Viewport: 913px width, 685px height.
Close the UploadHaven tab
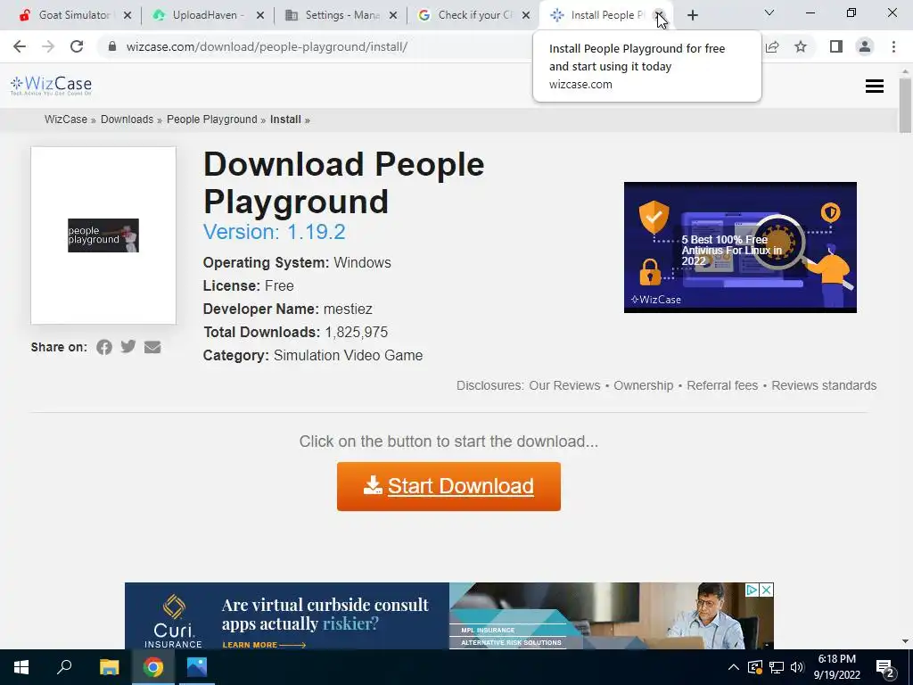click(x=260, y=16)
